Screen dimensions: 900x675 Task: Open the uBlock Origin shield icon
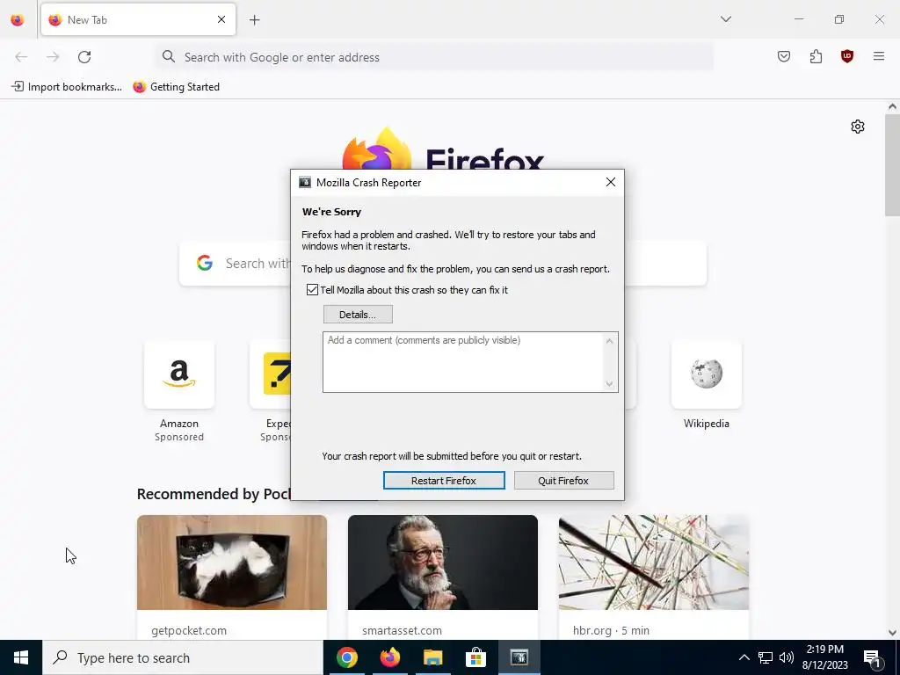(x=847, y=56)
